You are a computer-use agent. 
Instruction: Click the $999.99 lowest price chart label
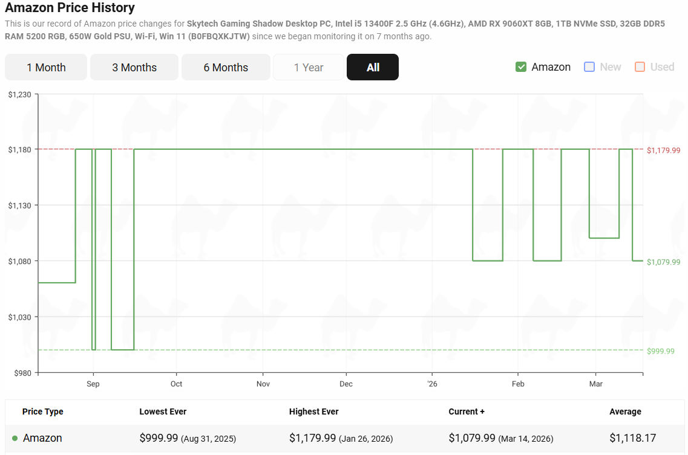point(661,351)
